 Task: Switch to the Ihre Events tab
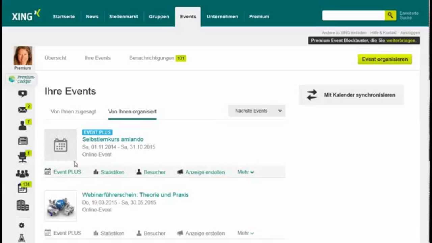[x=98, y=58]
